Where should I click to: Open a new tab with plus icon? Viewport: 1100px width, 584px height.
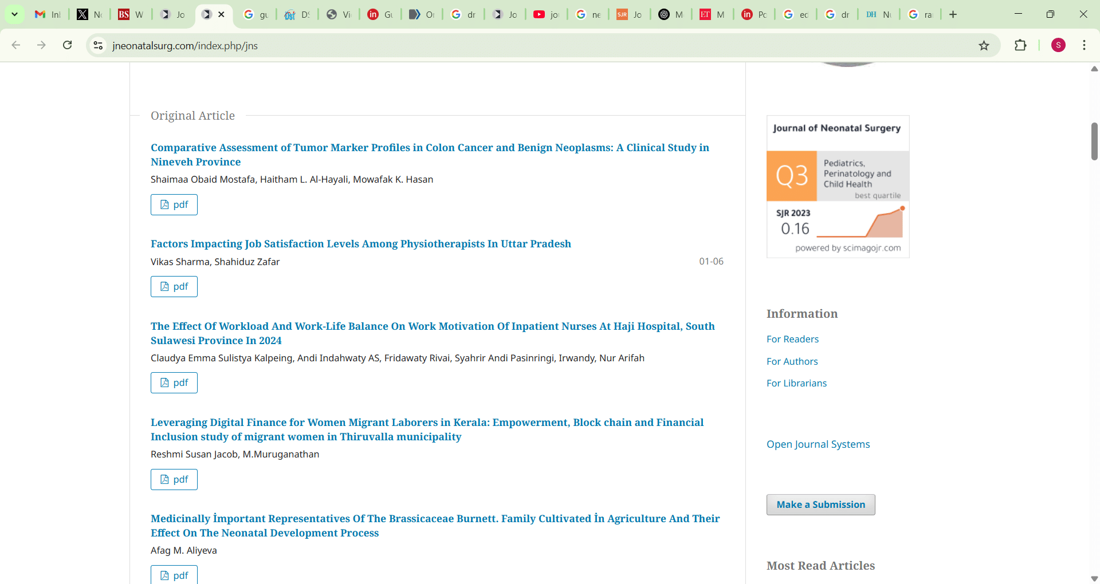(953, 14)
